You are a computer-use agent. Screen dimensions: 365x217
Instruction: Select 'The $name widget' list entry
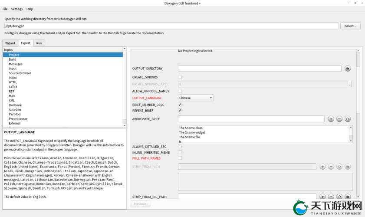coord(192,132)
